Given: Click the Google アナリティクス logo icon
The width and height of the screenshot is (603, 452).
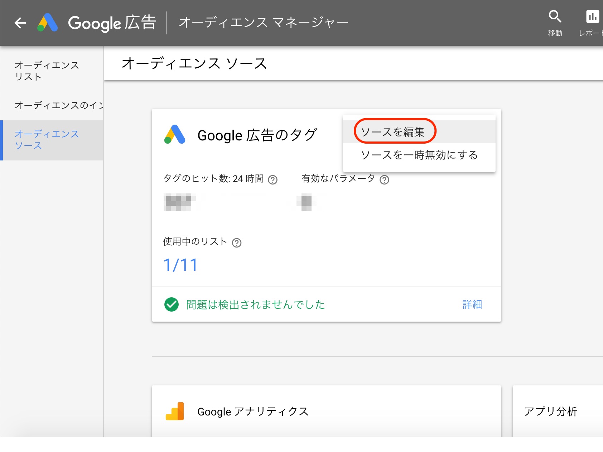Looking at the screenshot, I should 175,411.
